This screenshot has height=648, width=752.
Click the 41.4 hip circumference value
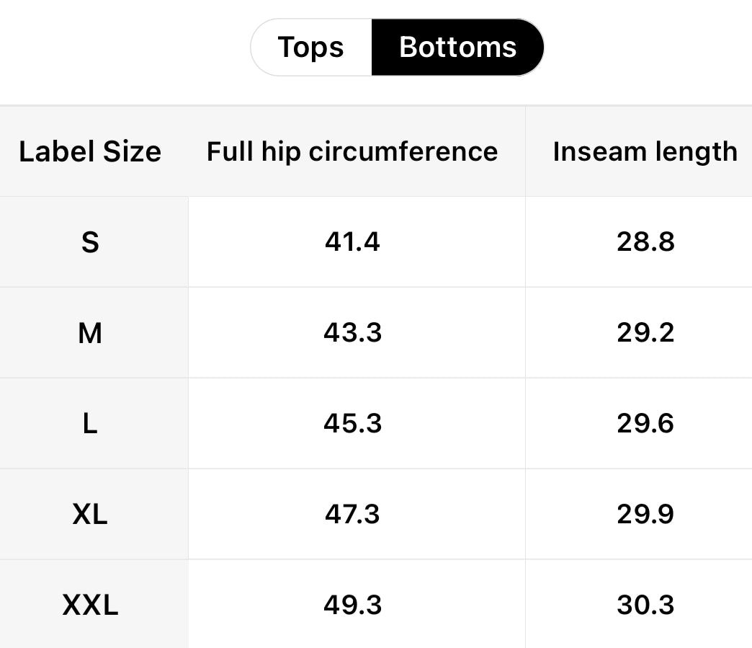click(352, 242)
